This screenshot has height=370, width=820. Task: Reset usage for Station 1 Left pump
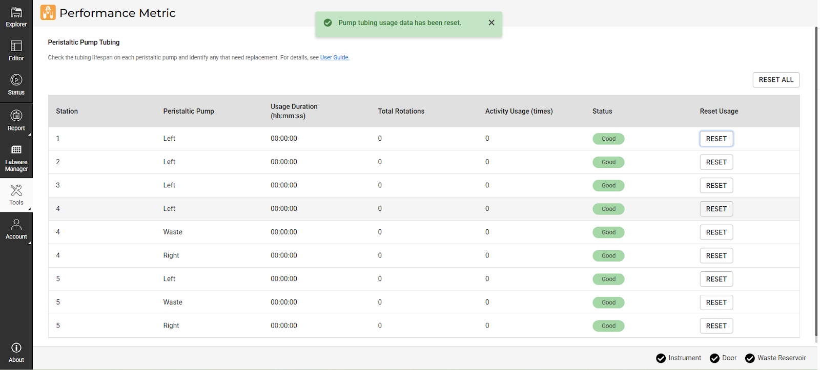(x=716, y=139)
